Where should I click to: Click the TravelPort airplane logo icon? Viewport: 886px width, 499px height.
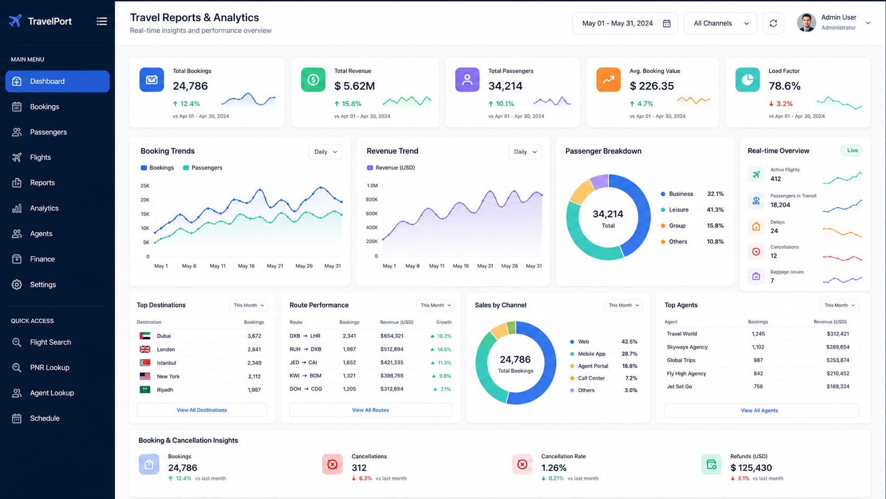point(15,21)
